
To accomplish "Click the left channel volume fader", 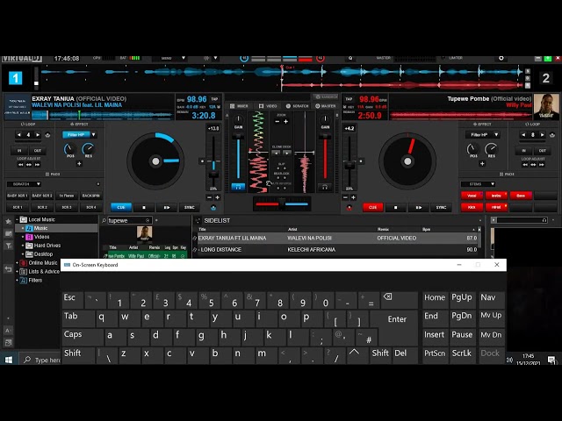I will tap(238, 156).
